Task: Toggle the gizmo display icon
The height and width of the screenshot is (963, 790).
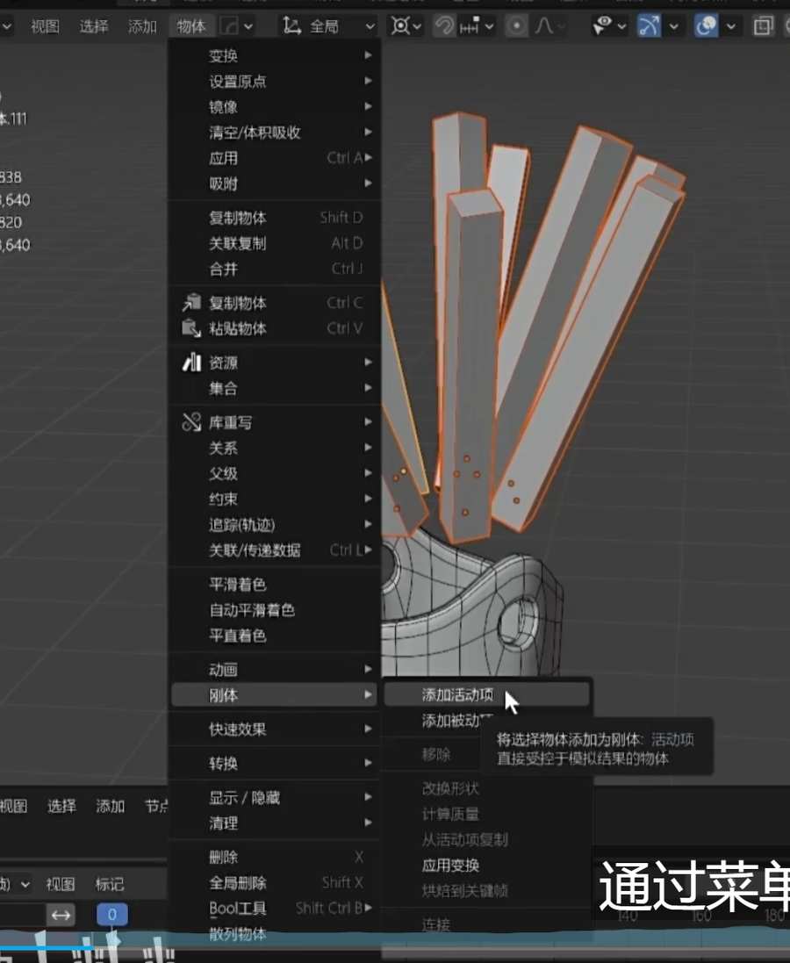Action: pos(649,26)
